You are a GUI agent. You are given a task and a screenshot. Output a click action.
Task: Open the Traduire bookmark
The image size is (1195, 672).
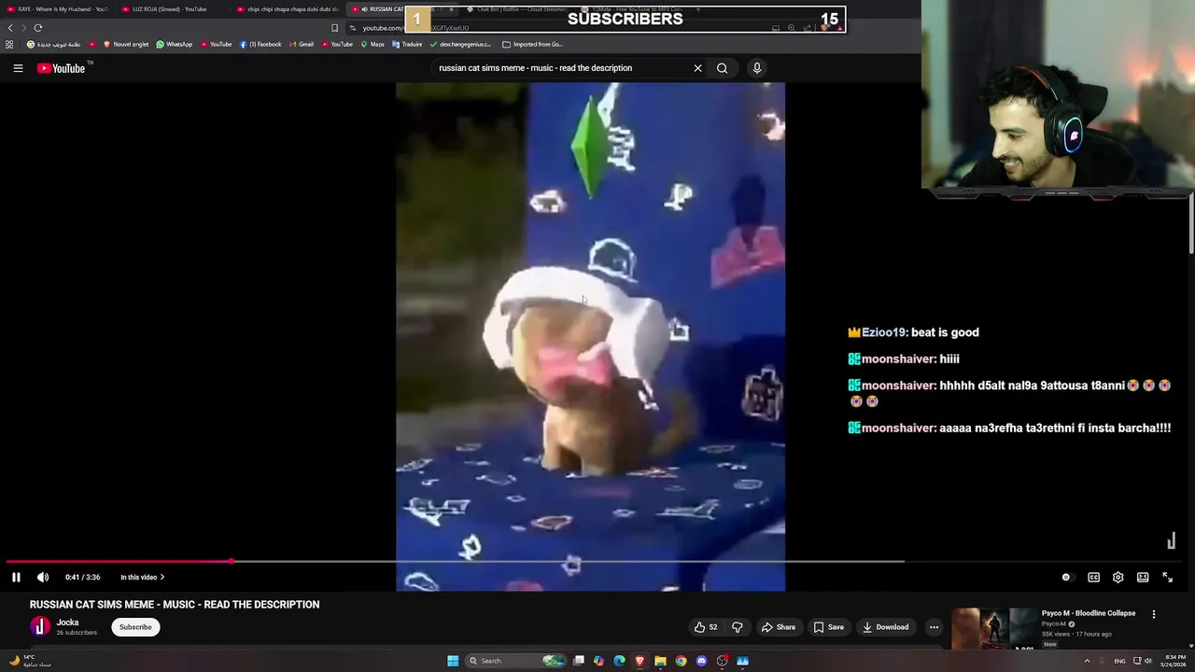pyautogui.click(x=407, y=44)
